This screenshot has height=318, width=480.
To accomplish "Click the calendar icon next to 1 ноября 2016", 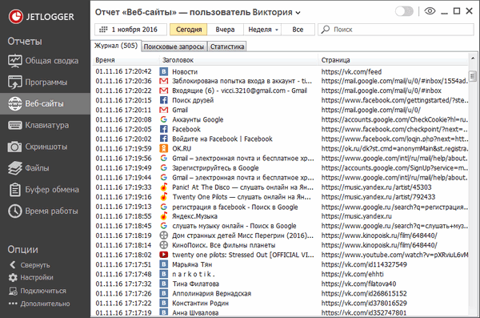I will coord(103,30).
